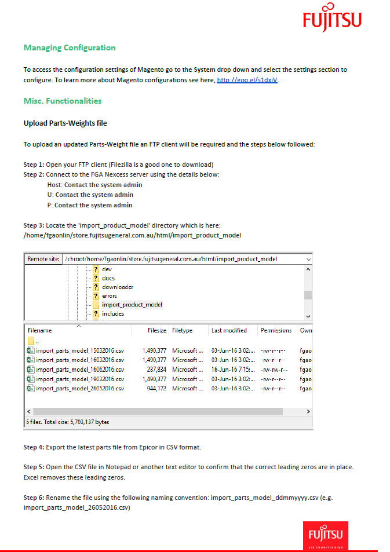Viewport: 390px width, 552px height.
Task: Click the tree vertical scrollbar thumb
Action: [x=308, y=295]
